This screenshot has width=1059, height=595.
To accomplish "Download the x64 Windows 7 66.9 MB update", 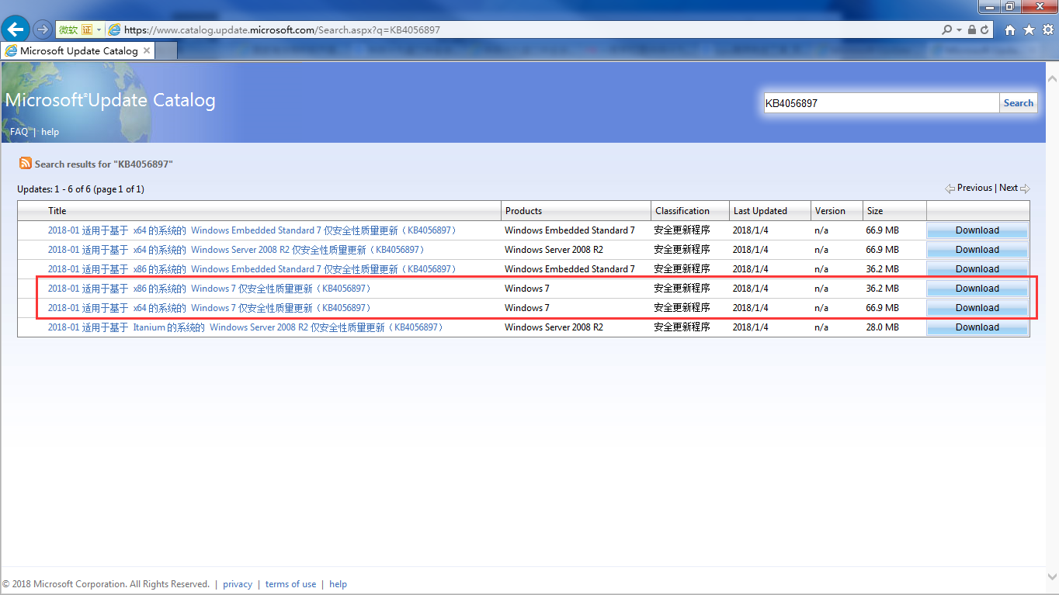I will click(977, 308).
